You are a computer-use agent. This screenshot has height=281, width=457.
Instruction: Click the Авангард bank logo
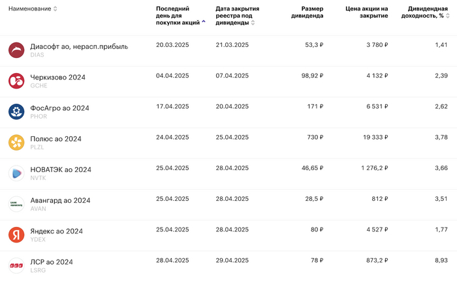[16, 203]
